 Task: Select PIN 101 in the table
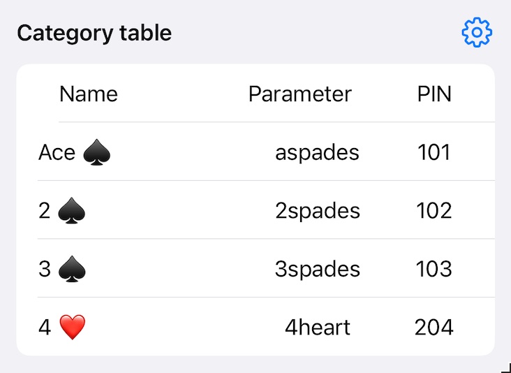coord(434,152)
